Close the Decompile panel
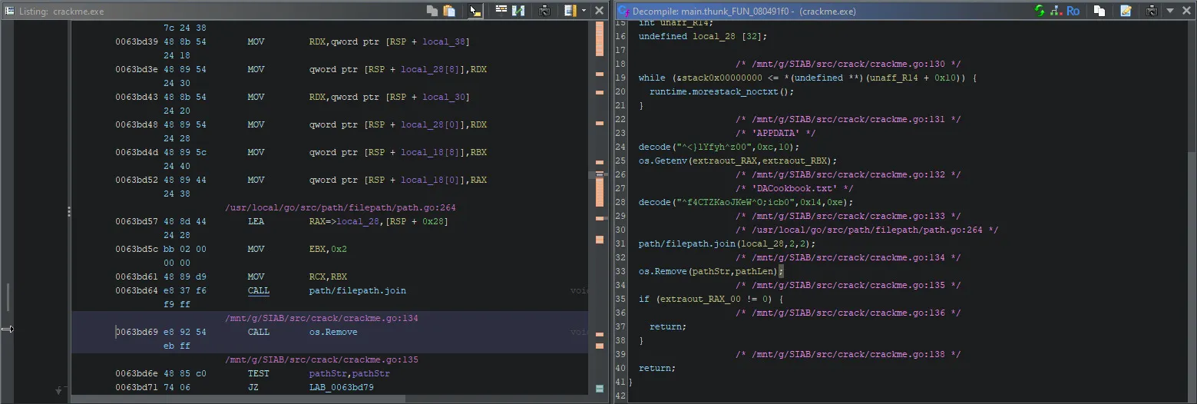The height and width of the screenshot is (404, 1197). point(1186,11)
